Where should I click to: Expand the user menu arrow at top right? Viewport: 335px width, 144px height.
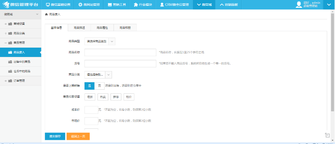coord(329,5)
